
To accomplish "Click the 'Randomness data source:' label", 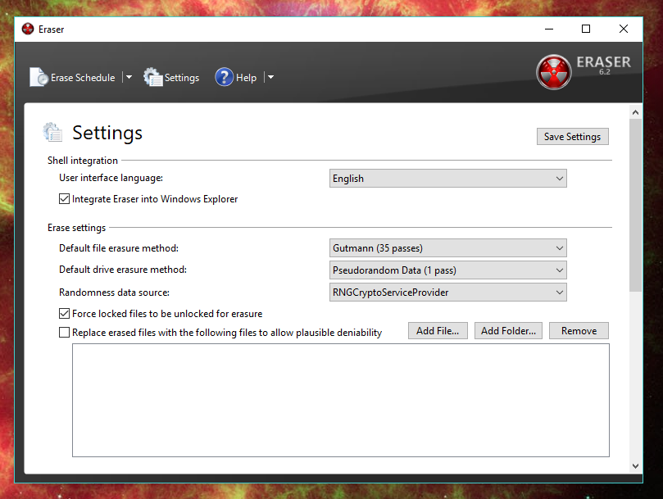I will [x=114, y=293].
